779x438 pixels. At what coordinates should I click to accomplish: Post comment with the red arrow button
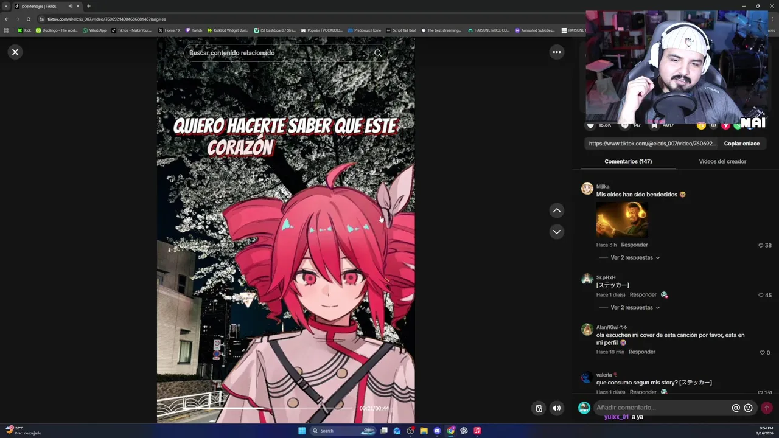767,408
